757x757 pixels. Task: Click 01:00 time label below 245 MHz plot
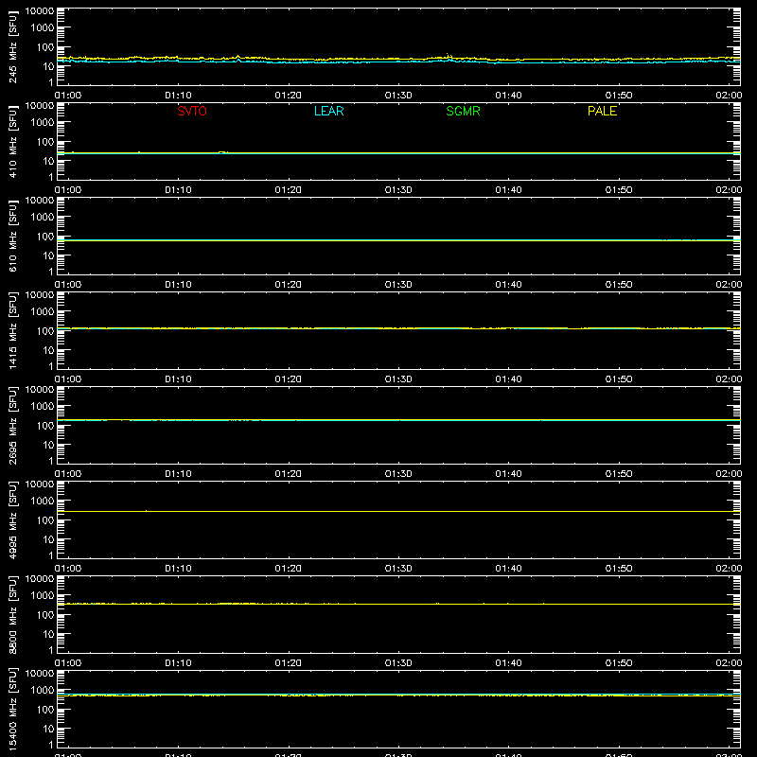pos(68,96)
